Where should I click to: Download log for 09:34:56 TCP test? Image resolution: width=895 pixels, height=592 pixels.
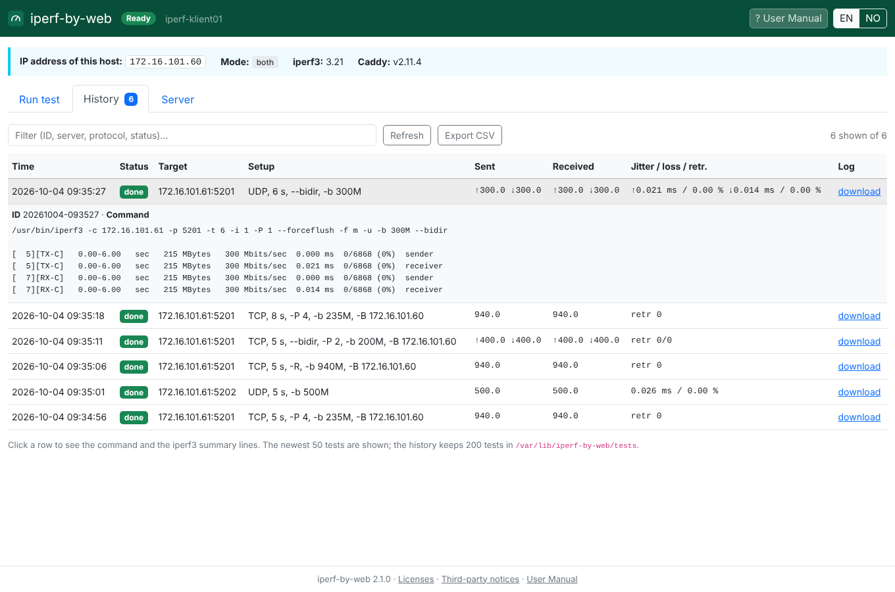point(859,417)
